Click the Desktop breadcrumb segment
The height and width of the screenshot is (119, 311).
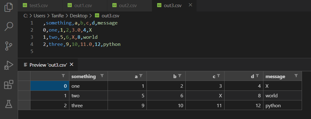click(79, 16)
